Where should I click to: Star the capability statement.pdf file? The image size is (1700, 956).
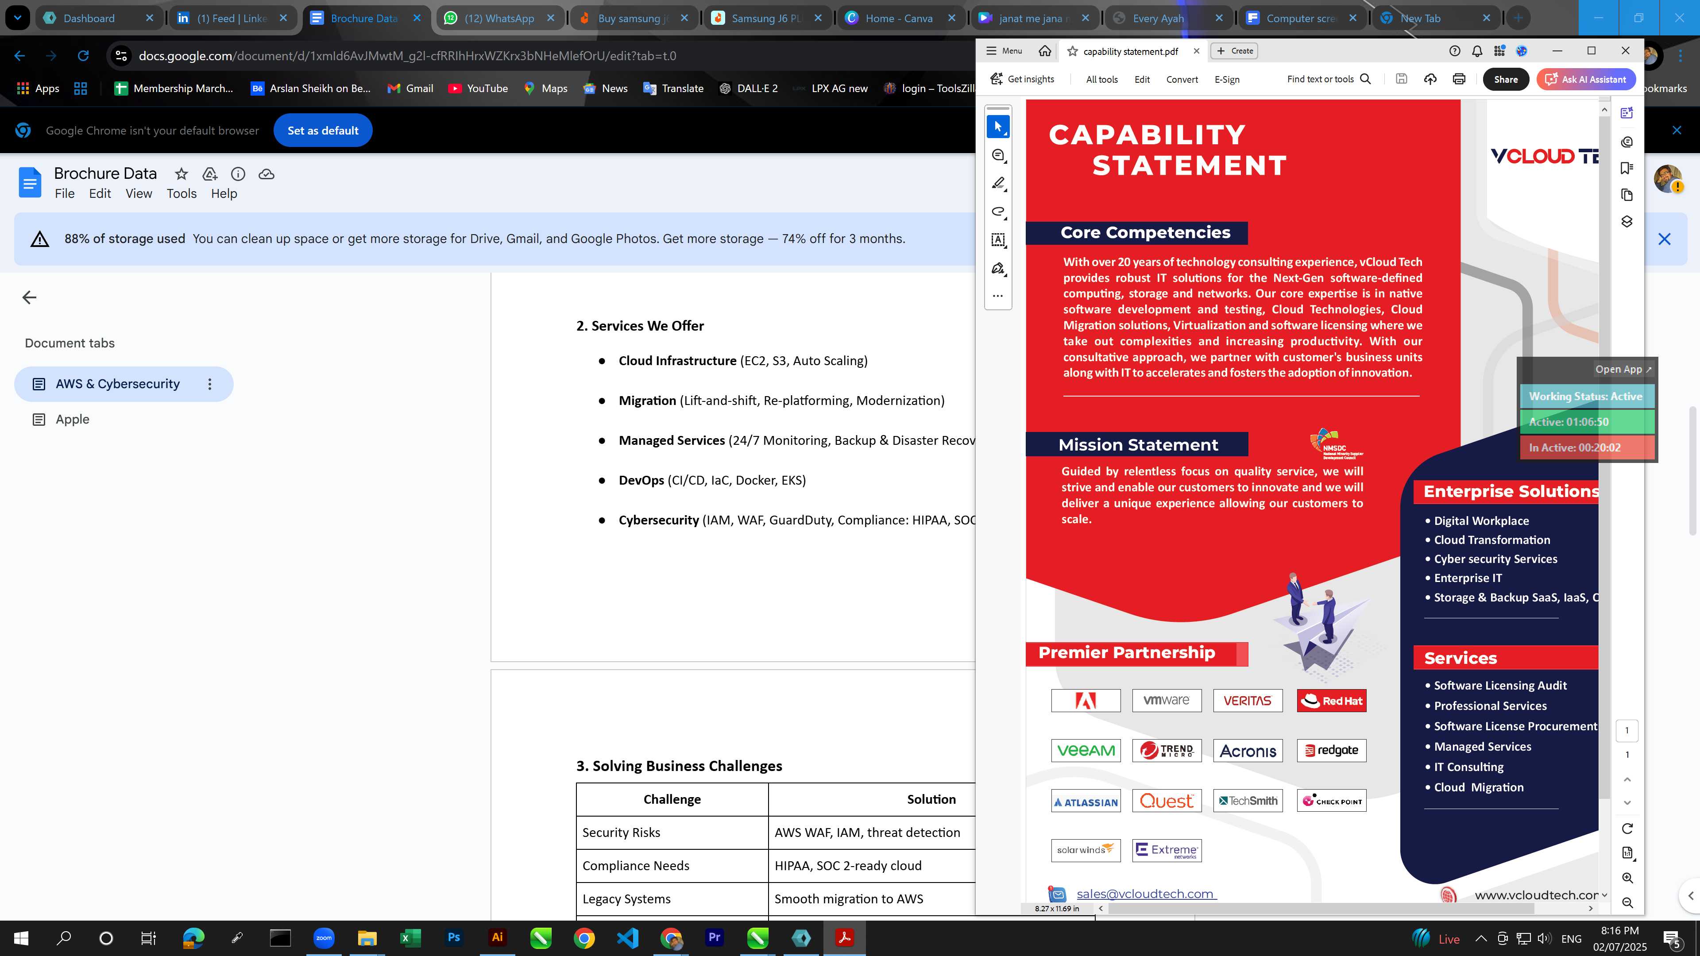pos(1073,51)
